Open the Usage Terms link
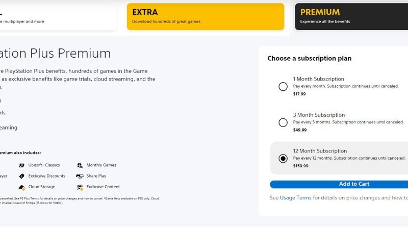Viewport: 408px width, 227px height. (295, 197)
